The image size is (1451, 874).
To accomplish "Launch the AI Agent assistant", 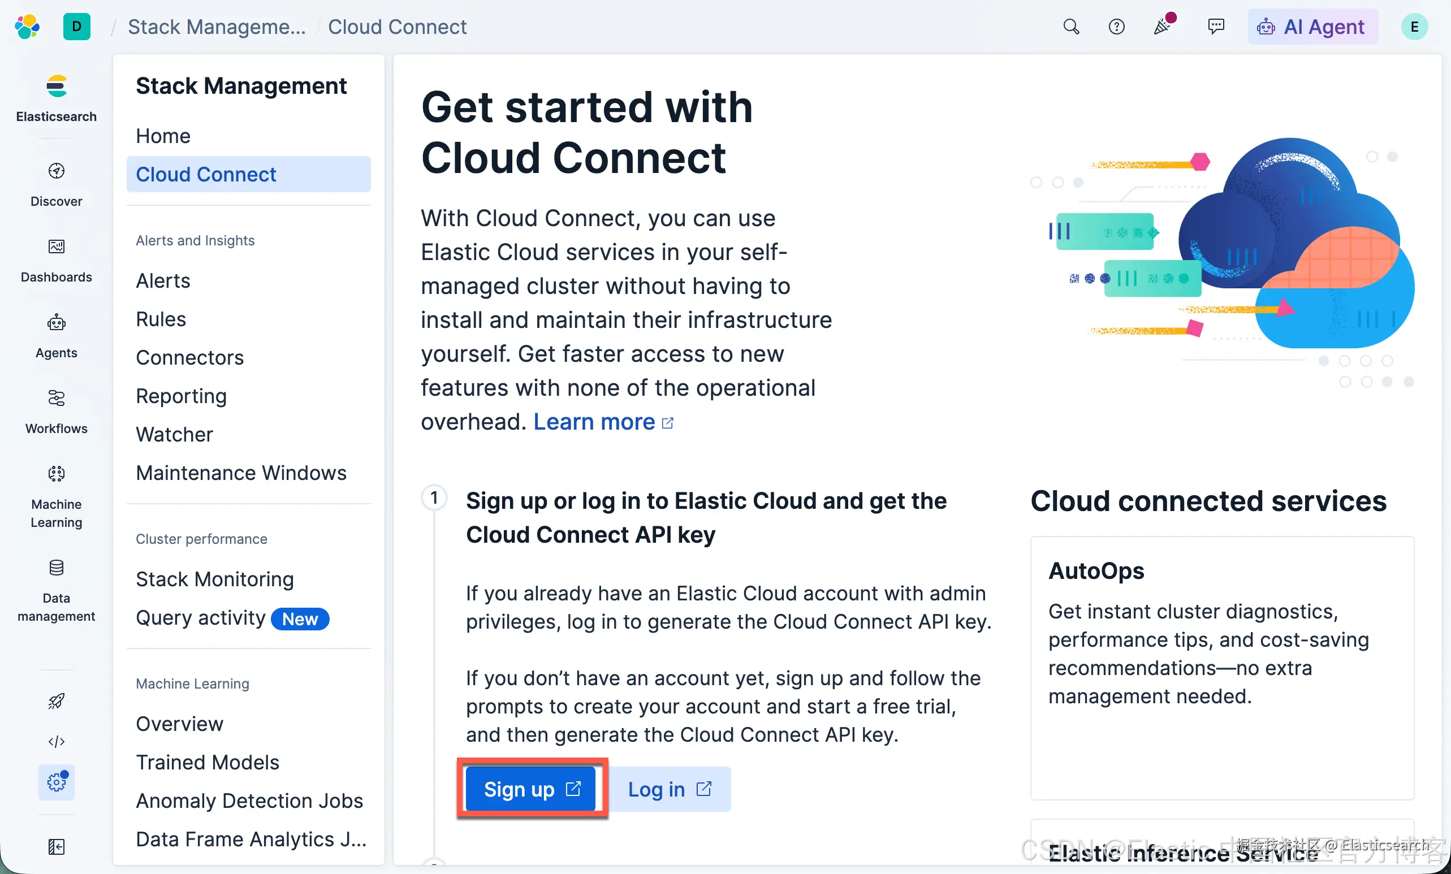I will point(1312,27).
